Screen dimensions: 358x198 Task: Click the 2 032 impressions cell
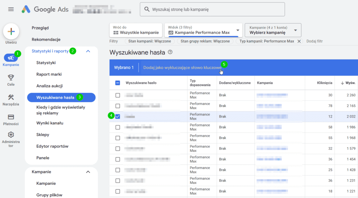point(351,116)
